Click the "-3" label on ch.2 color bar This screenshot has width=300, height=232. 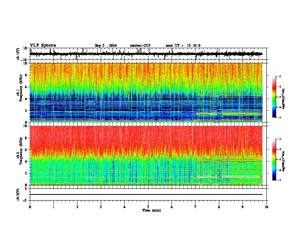280,139
